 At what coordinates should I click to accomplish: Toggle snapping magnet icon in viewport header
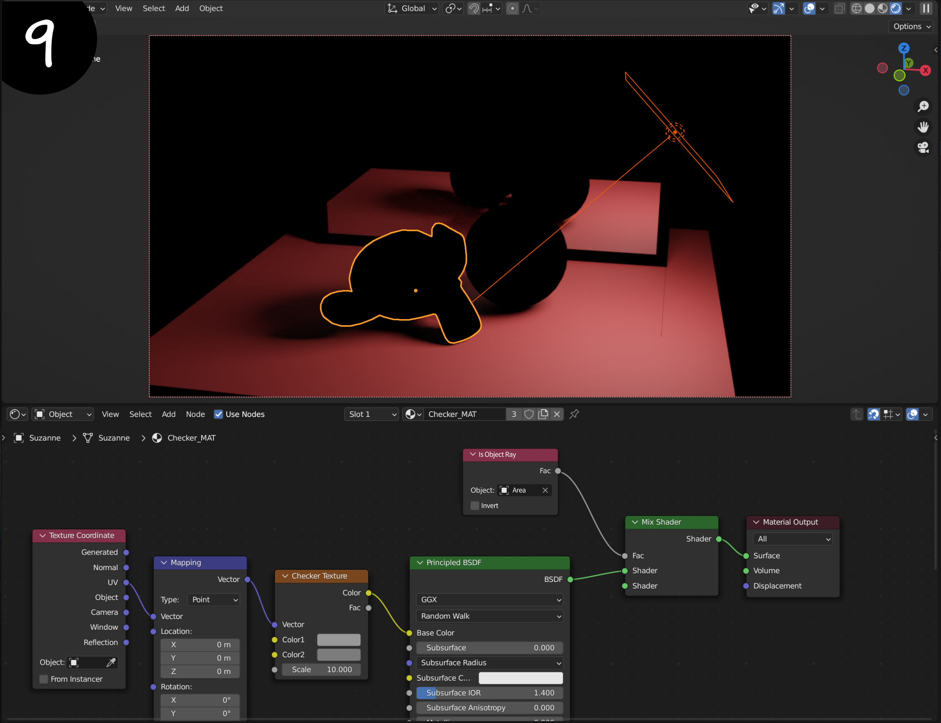coord(474,9)
